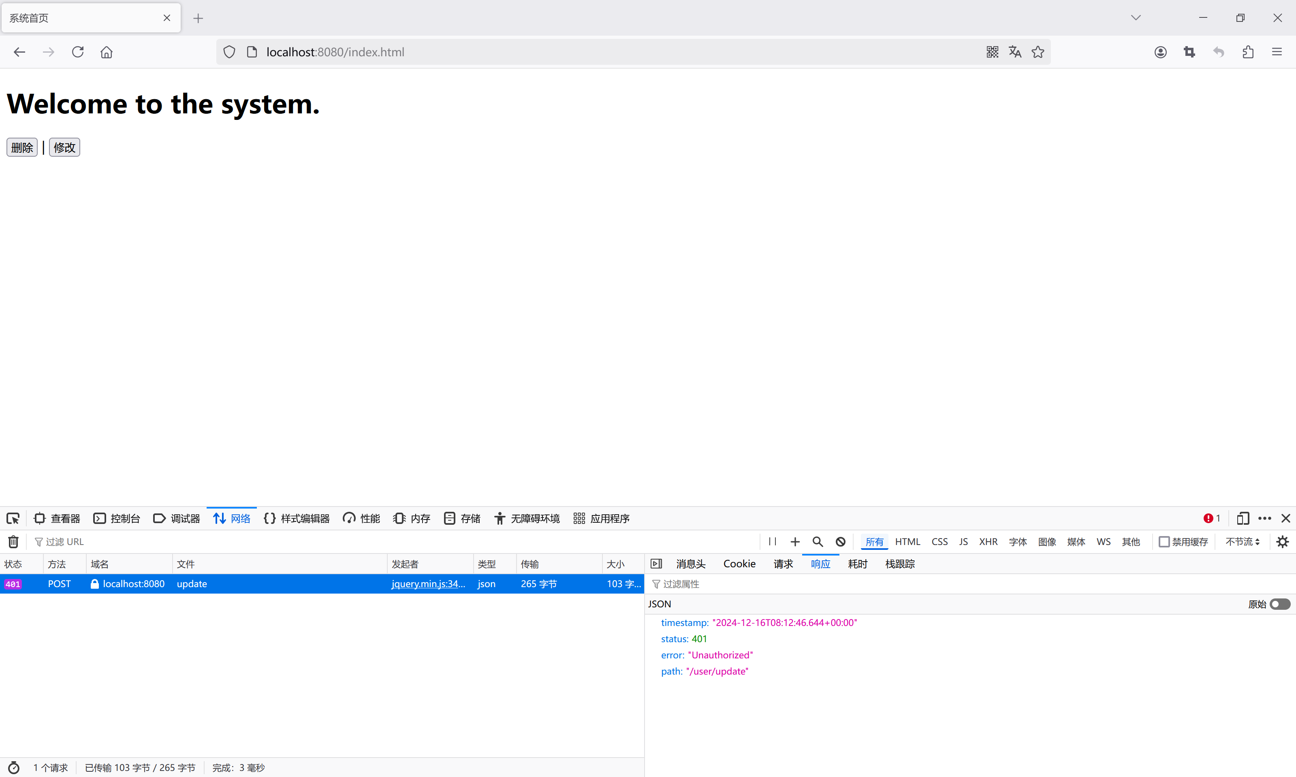Image resolution: width=1296 pixels, height=777 pixels.
Task: Select the Cookie tab
Action: (x=739, y=563)
